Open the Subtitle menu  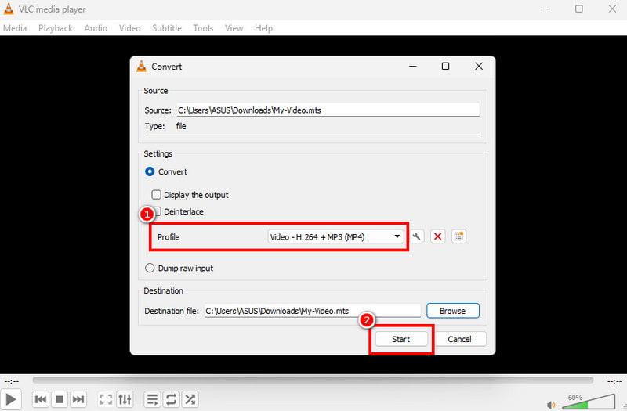click(x=167, y=28)
